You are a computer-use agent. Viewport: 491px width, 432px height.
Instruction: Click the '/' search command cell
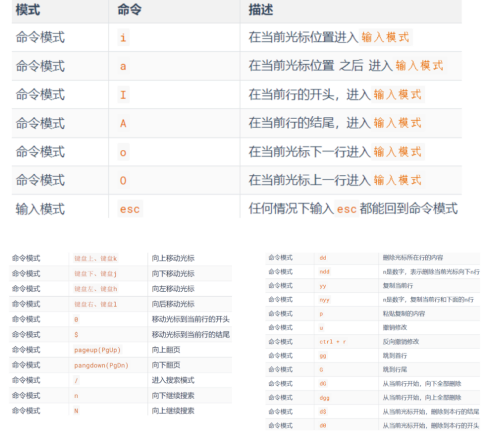point(76,380)
